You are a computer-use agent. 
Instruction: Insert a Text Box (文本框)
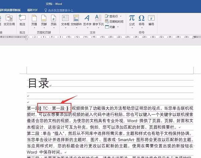coord(65,20)
